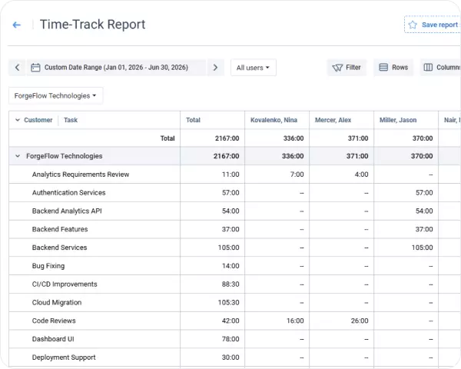Collapse all rows via Customer header chevron

(x=18, y=120)
